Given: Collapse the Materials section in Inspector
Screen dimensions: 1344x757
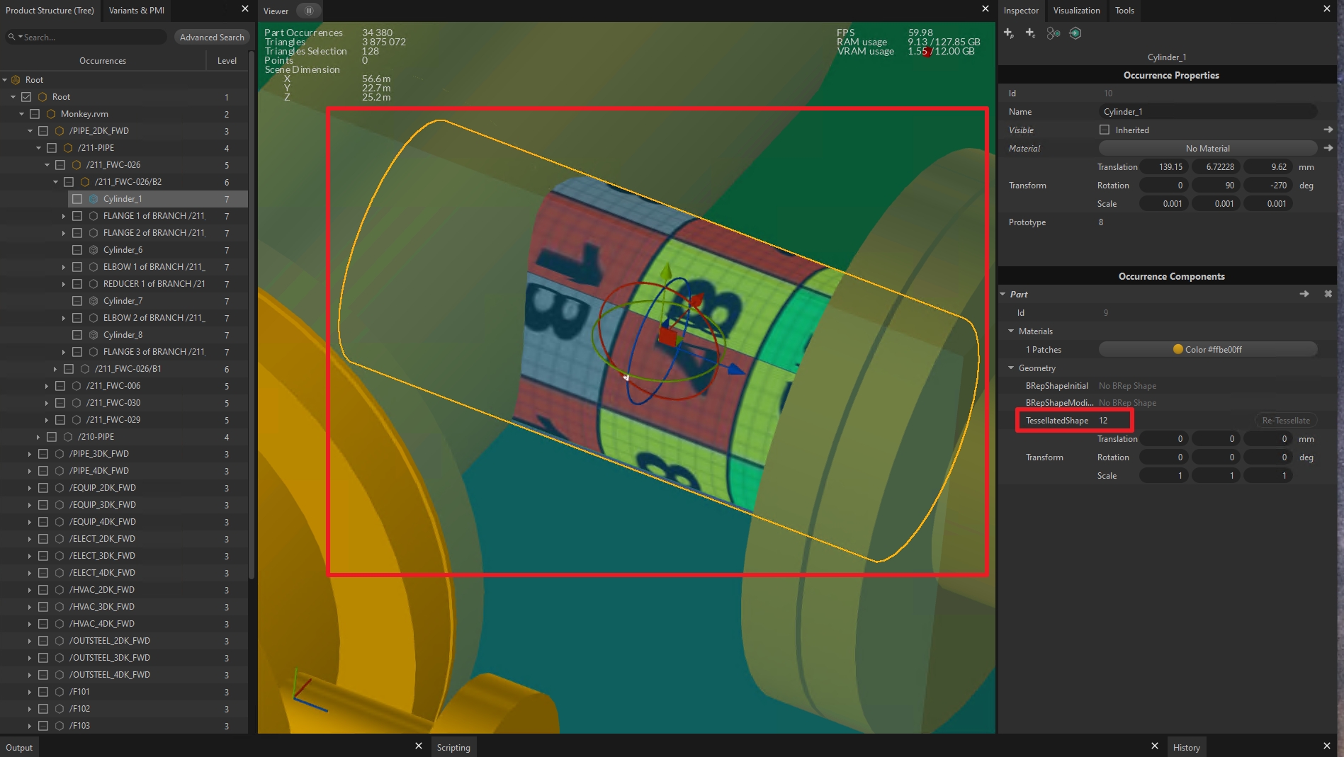Looking at the screenshot, I should tap(1011, 331).
